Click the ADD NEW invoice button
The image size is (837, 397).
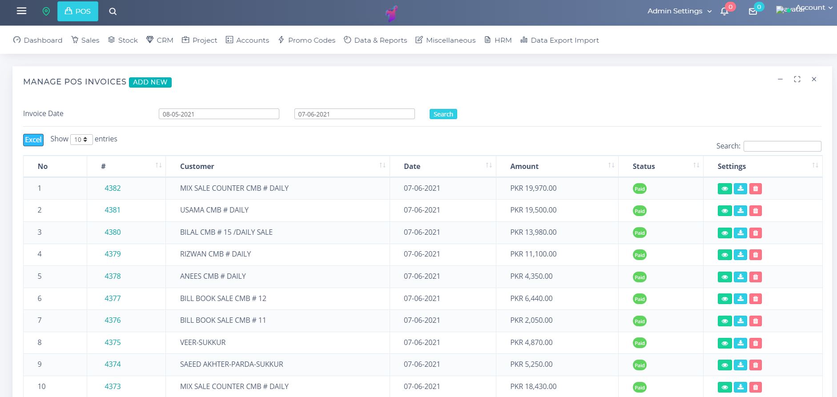(x=150, y=82)
